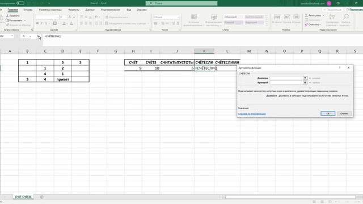
Task: Click the Отмена cancel button
Action: click(344, 113)
